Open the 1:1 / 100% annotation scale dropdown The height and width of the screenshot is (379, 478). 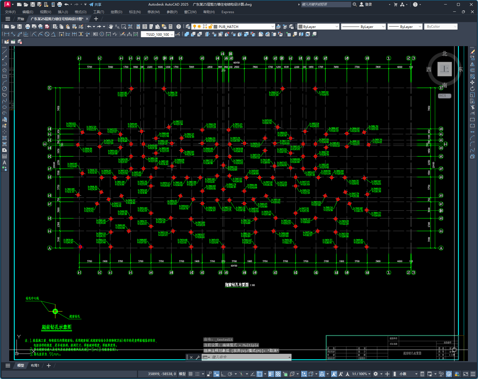tap(362, 374)
